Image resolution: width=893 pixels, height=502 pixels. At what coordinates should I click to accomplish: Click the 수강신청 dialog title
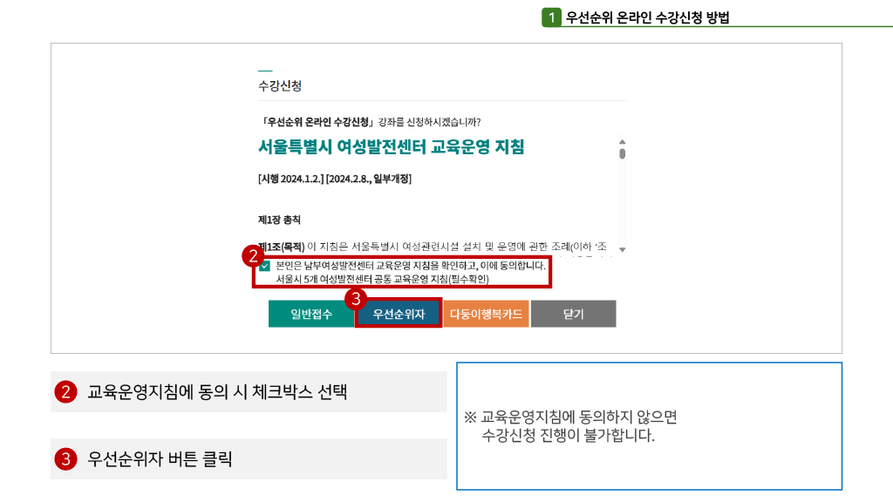pyautogui.click(x=280, y=86)
